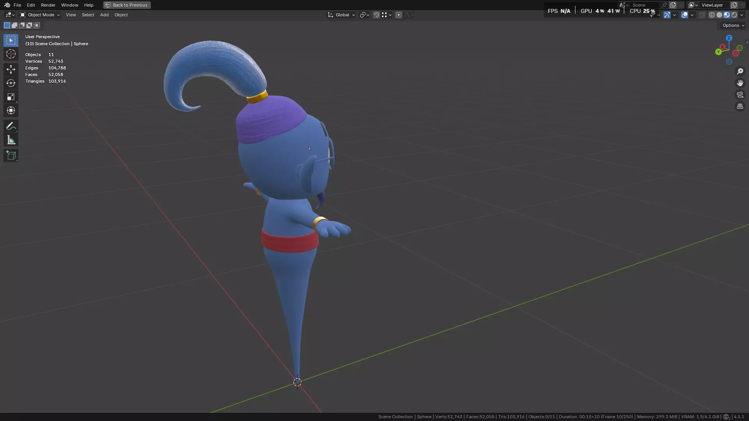Image resolution: width=749 pixels, height=421 pixels.
Task: Select the Scale tool
Action: (x=11, y=97)
